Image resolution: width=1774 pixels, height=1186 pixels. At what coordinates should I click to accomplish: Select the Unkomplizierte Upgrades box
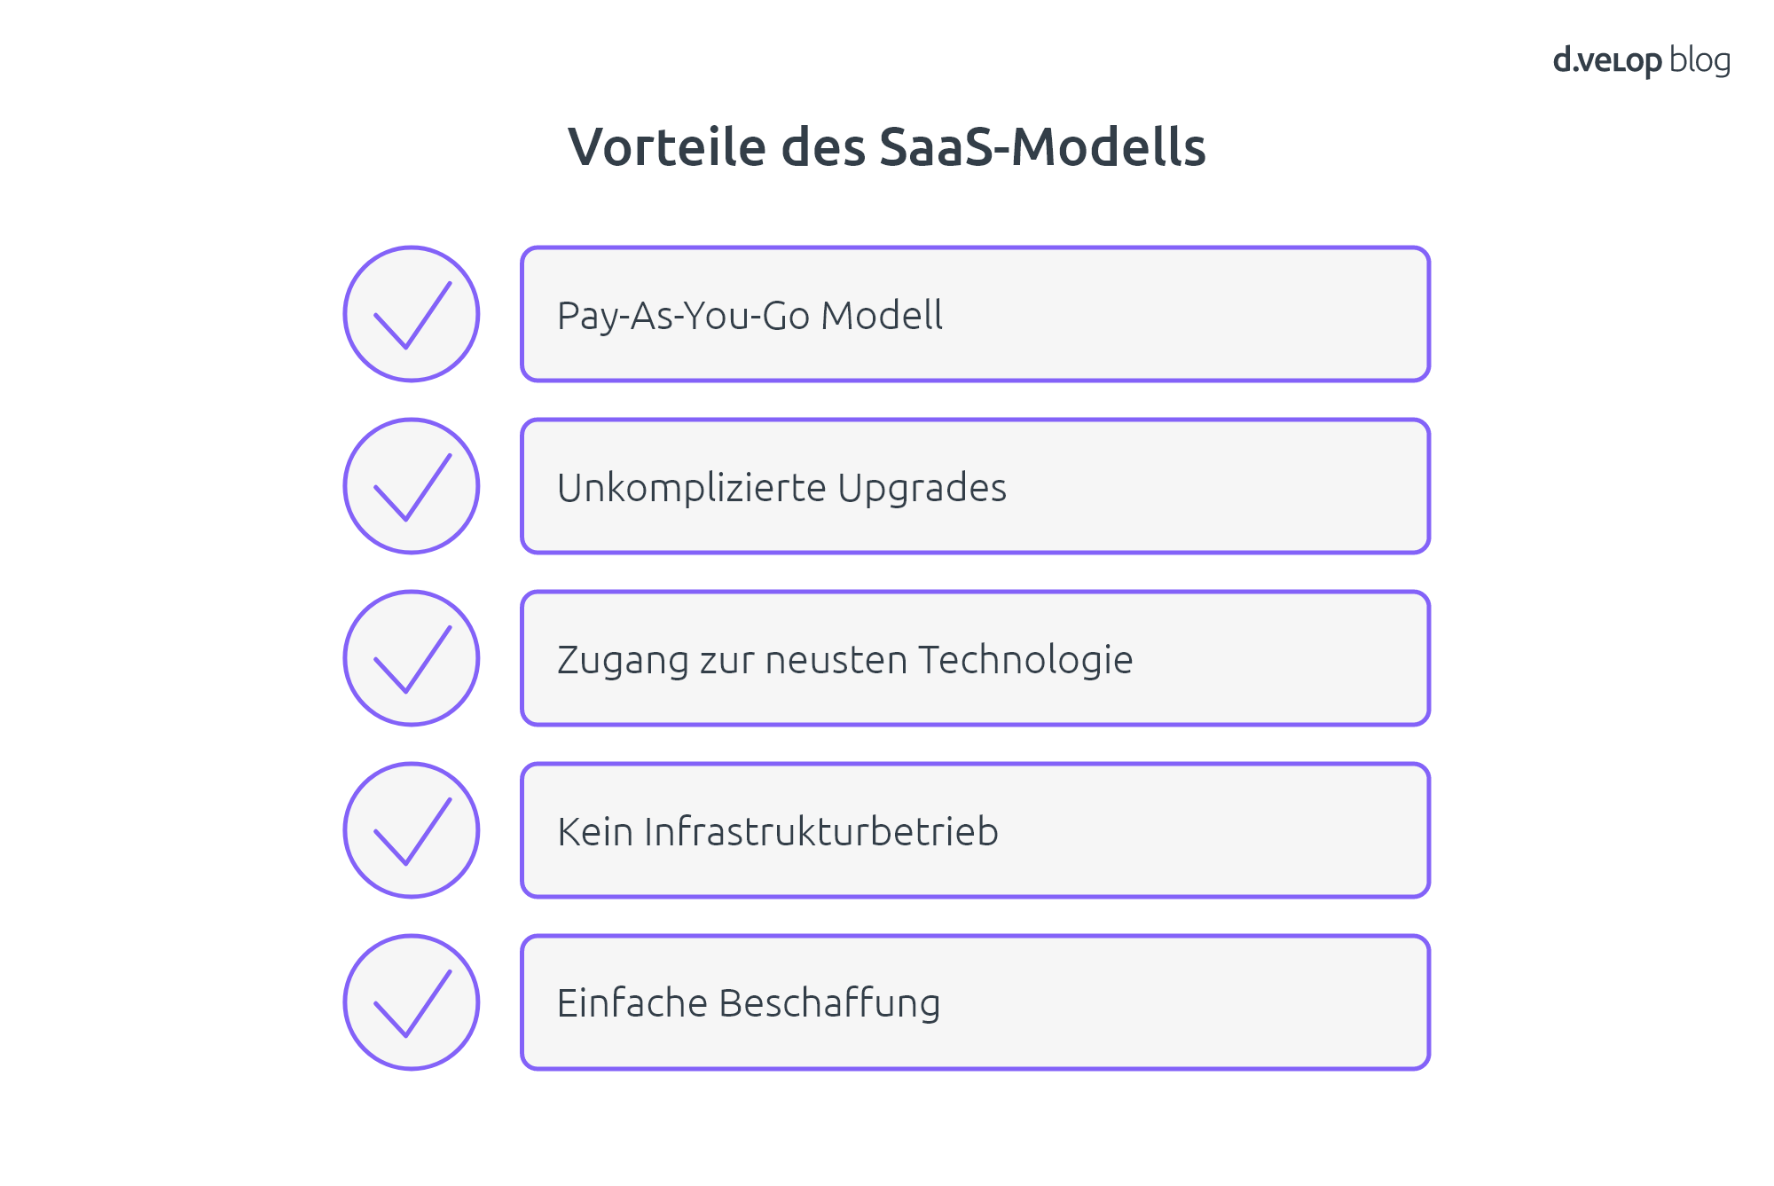tap(975, 486)
